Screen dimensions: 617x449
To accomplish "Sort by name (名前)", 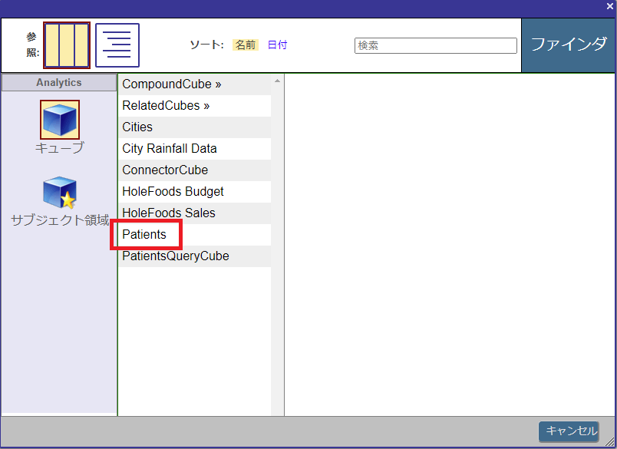I will point(246,45).
